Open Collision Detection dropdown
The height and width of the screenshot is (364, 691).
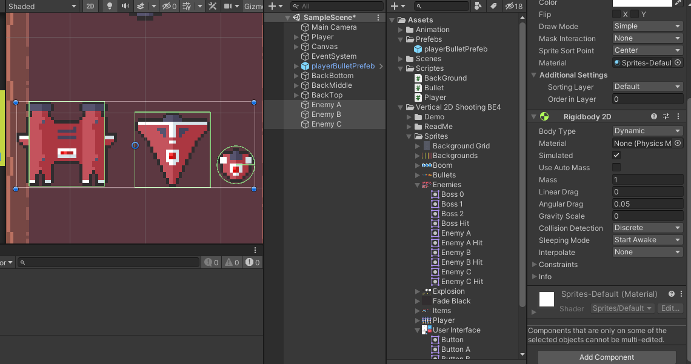[x=648, y=228]
